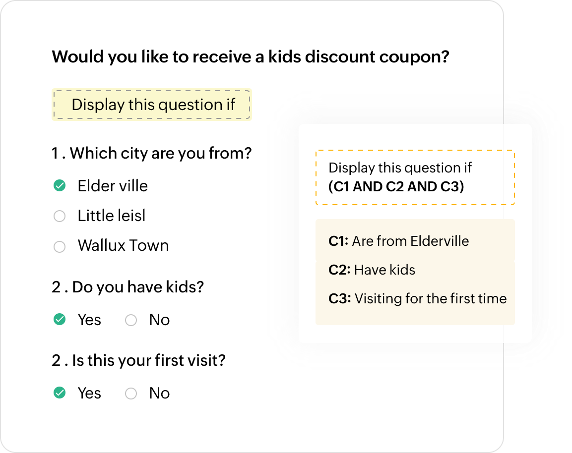Select the C2: Have kids condition
The height and width of the screenshot is (453, 572).
[372, 270]
